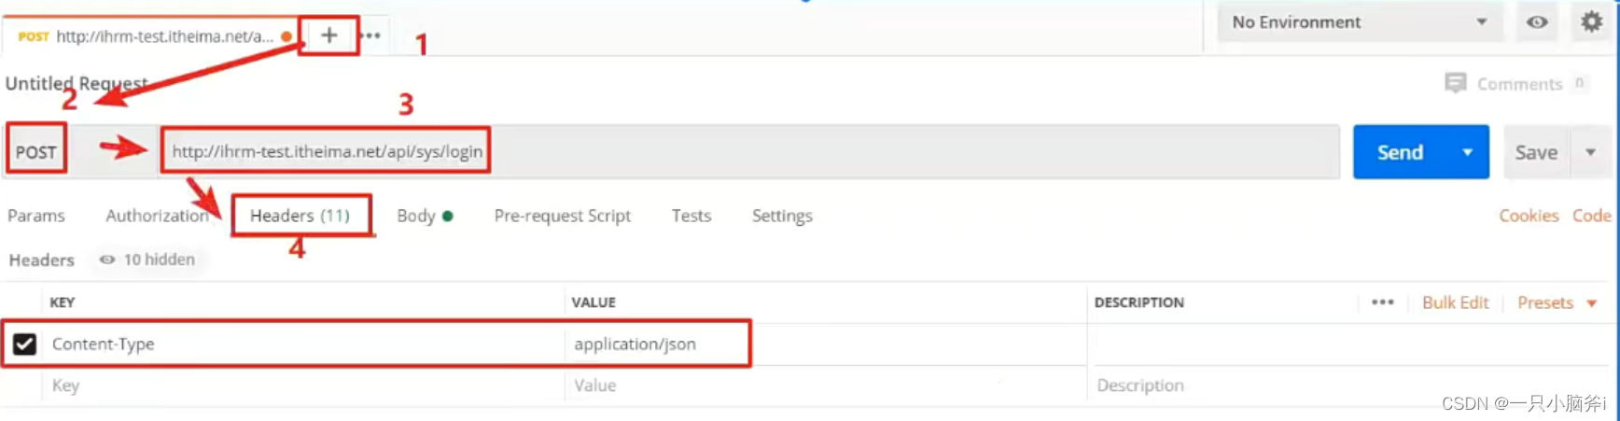Expand the Send button dropdown arrow

coord(1468,152)
